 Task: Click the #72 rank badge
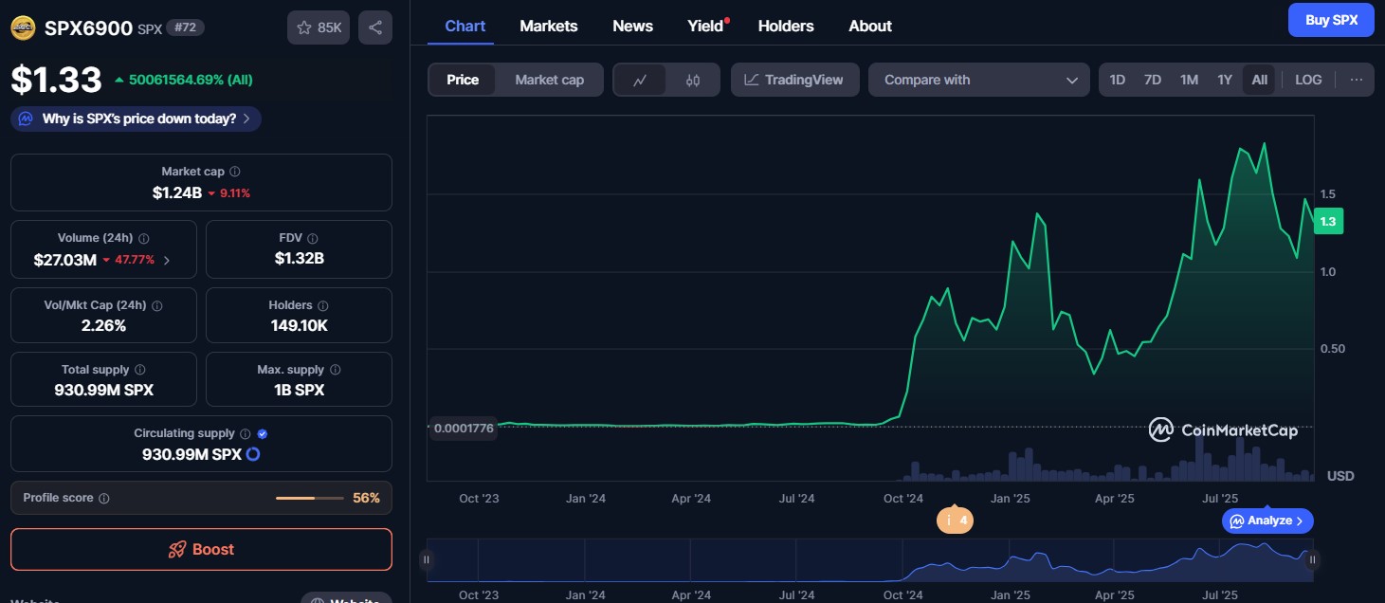coord(185,27)
